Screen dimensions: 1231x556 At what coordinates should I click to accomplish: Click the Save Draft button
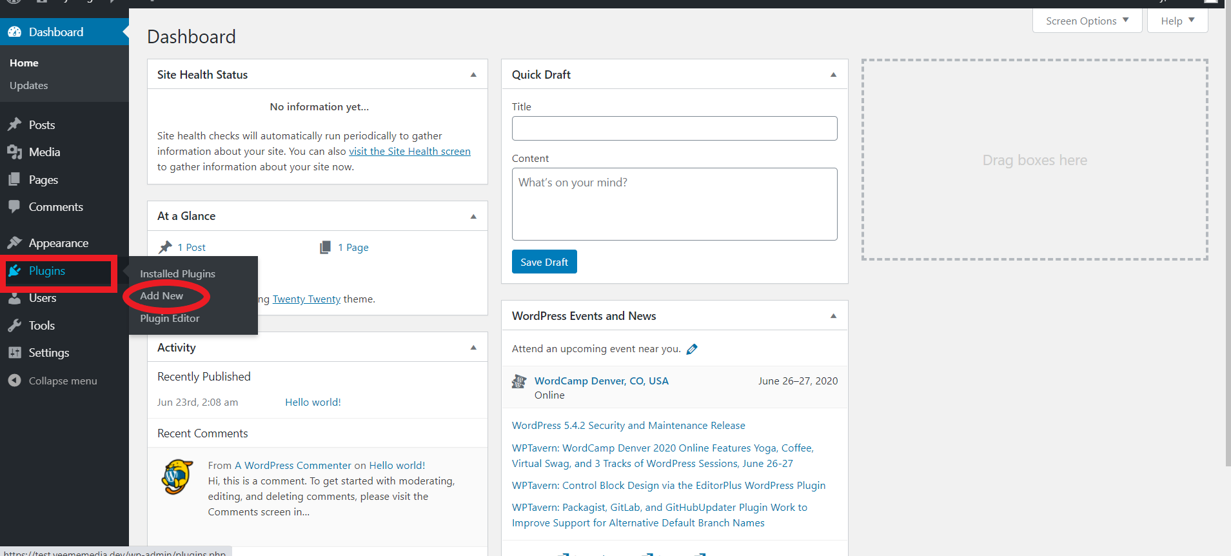click(544, 262)
